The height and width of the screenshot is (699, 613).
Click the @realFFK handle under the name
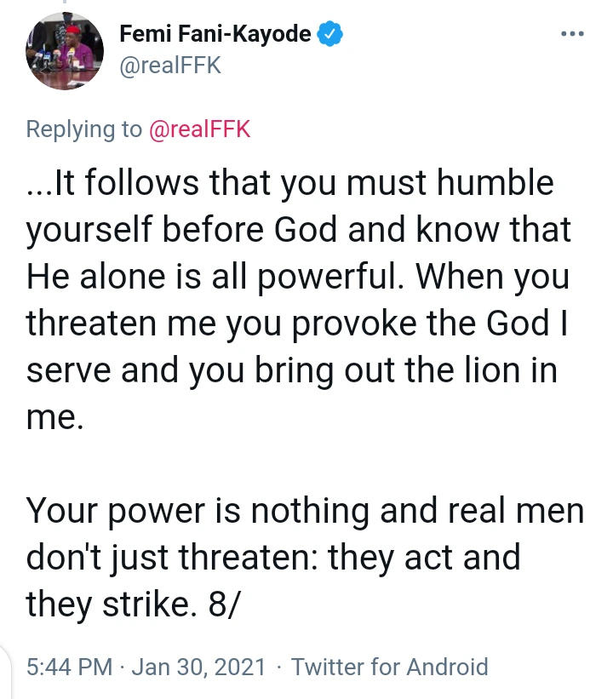[x=169, y=66]
